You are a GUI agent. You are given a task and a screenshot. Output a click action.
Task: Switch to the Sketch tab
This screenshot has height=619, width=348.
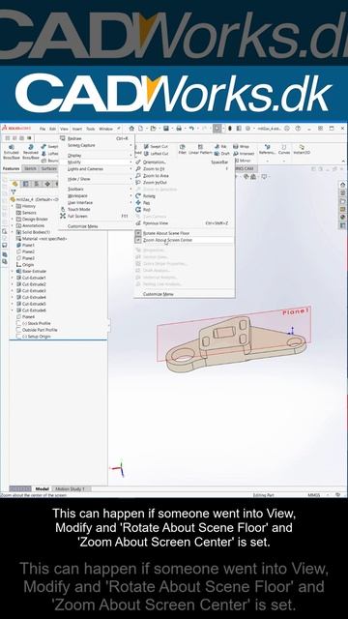[30, 168]
